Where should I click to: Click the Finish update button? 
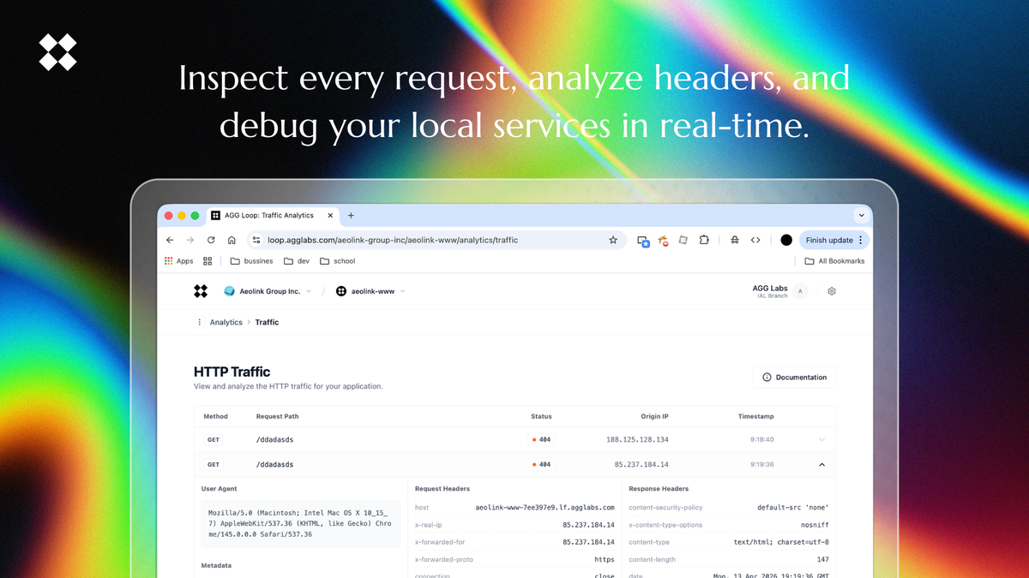click(828, 241)
